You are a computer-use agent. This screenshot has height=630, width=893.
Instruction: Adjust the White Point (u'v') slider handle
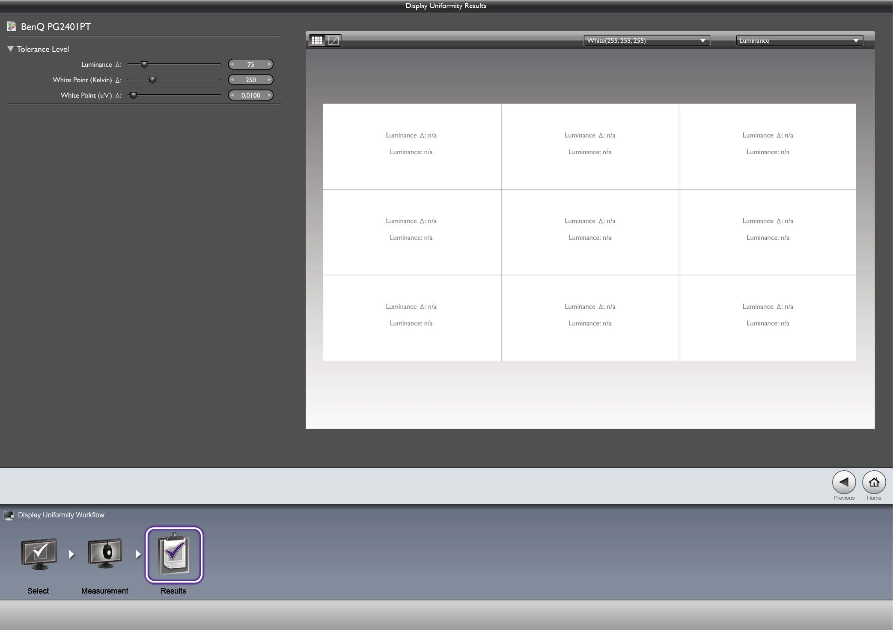coord(133,96)
